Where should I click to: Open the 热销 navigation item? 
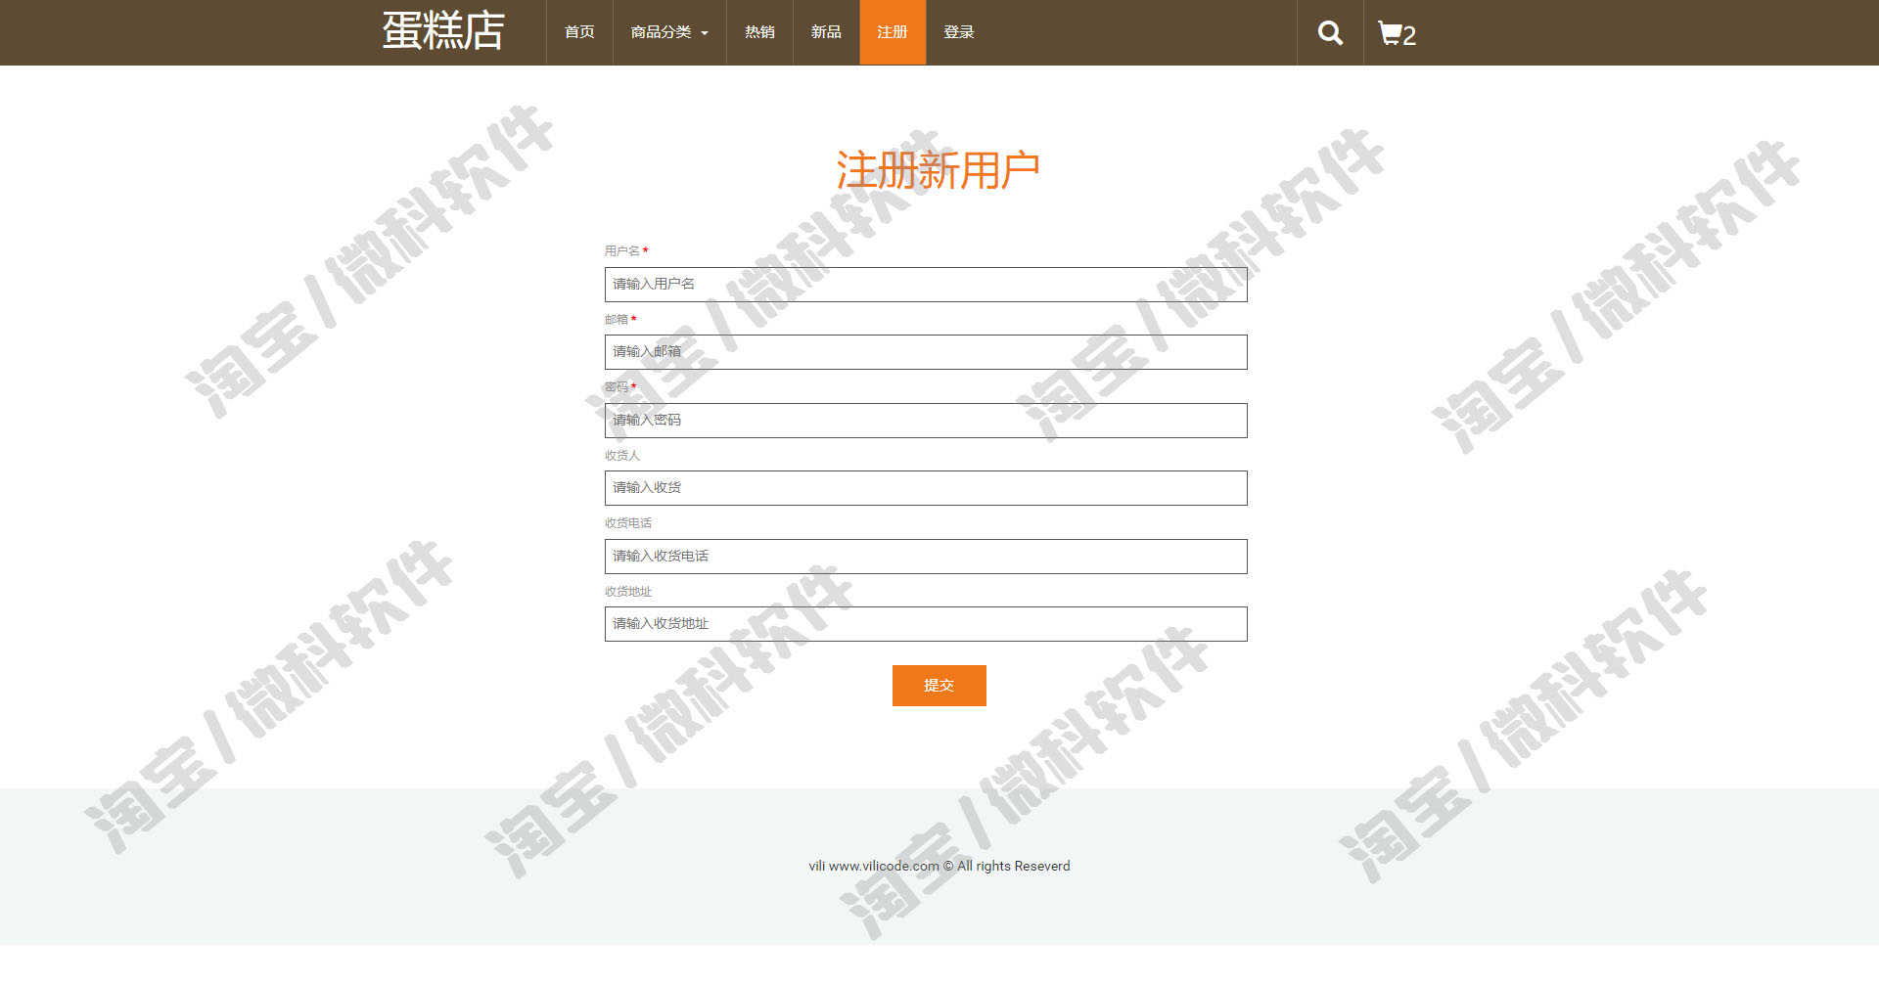coord(759,32)
